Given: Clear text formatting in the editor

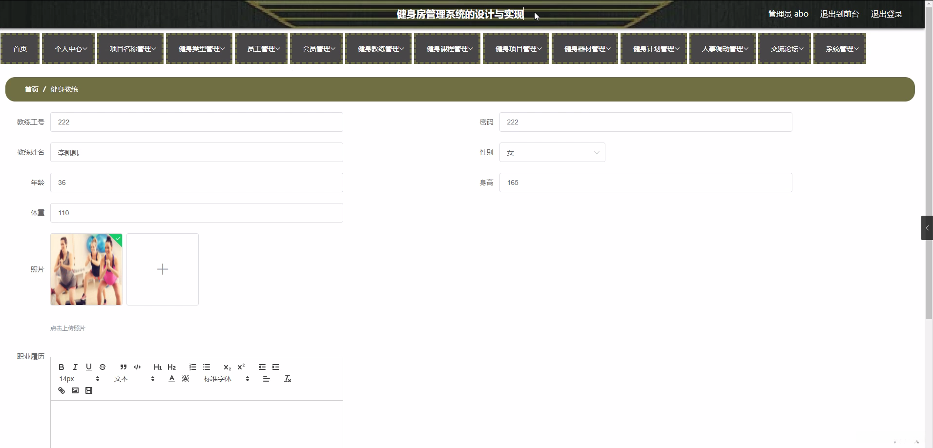Looking at the screenshot, I should coord(288,379).
